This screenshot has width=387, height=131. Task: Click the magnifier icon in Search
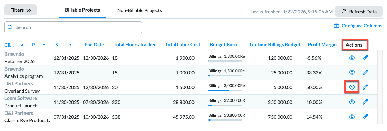[10, 27]
